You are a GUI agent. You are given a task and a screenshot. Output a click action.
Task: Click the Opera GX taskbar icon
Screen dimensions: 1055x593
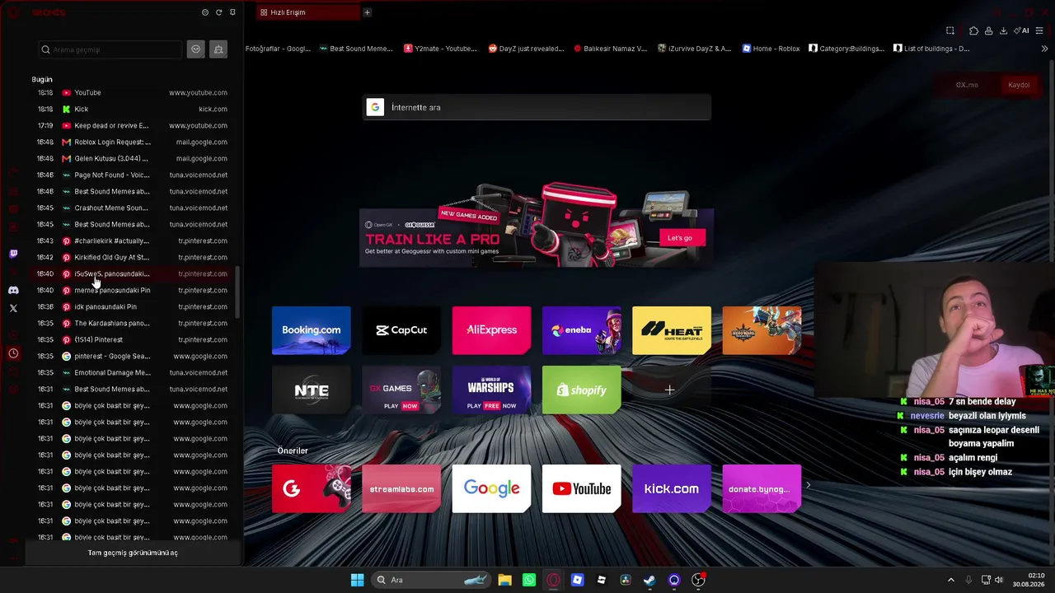(x=553, y=580)
